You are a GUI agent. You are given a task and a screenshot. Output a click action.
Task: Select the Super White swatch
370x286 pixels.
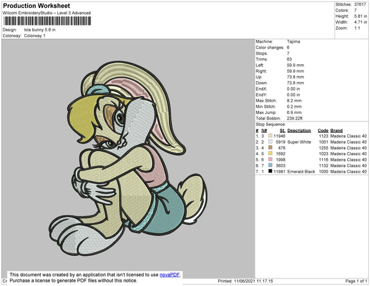(271, 142)
